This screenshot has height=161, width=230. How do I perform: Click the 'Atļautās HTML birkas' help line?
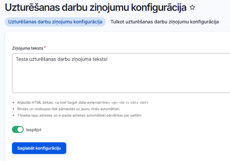coord(83,103)
